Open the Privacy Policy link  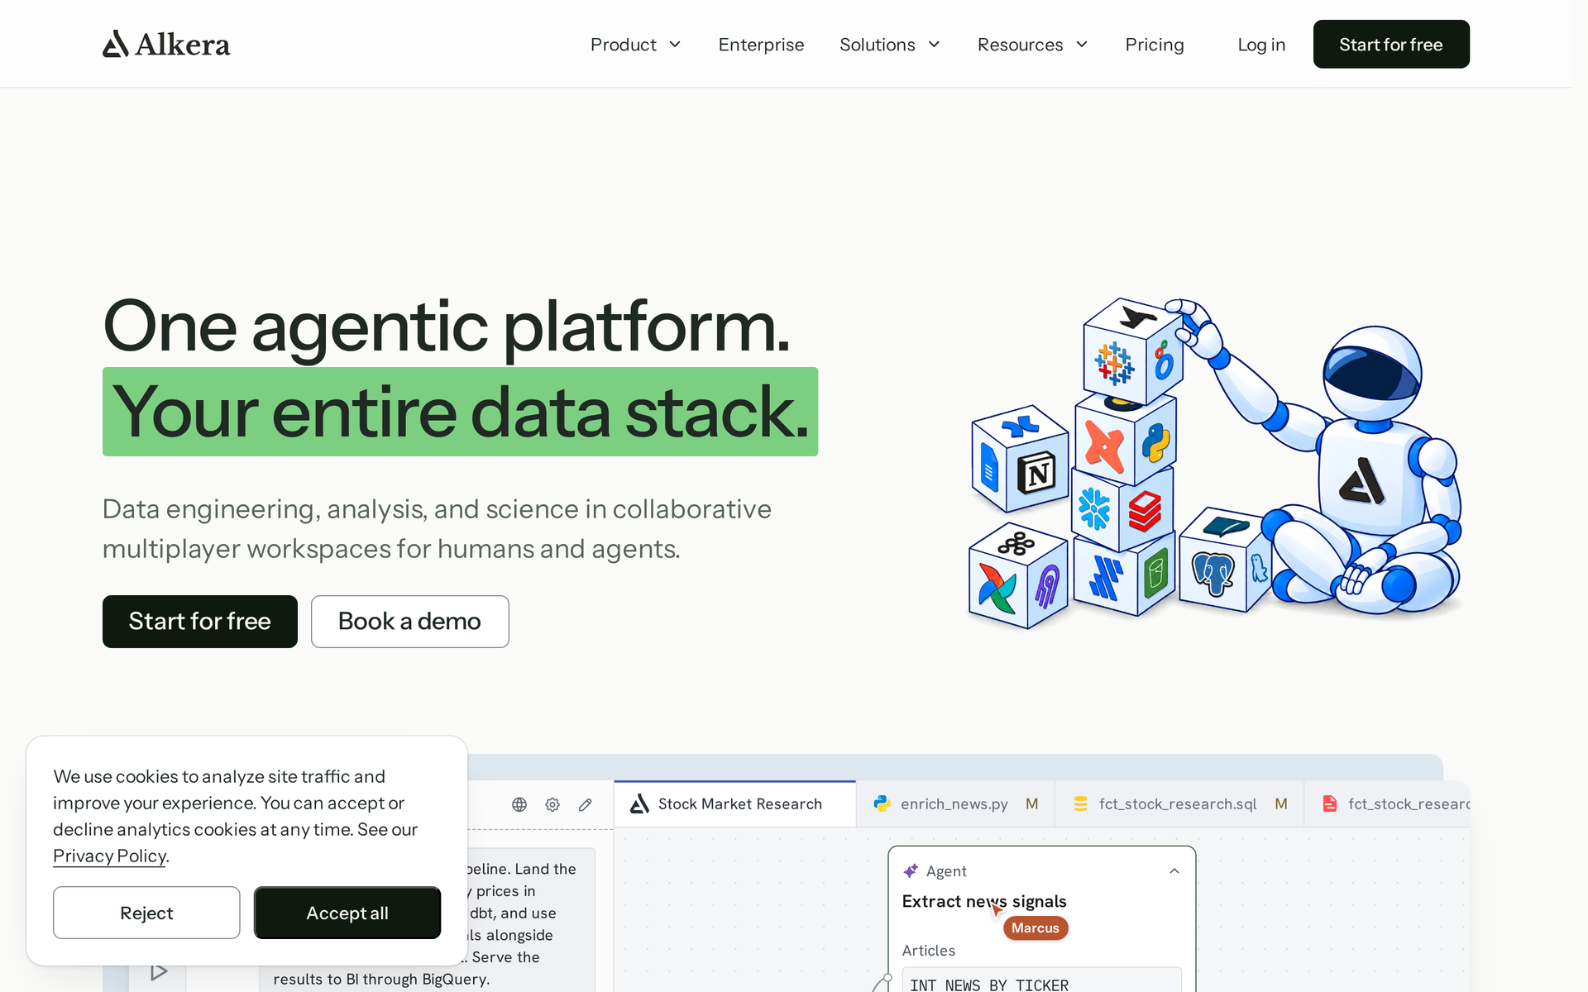[x=110, y=856]
